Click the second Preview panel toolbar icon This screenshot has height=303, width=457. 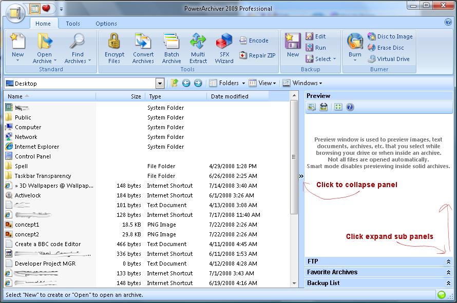pos(323,107)
